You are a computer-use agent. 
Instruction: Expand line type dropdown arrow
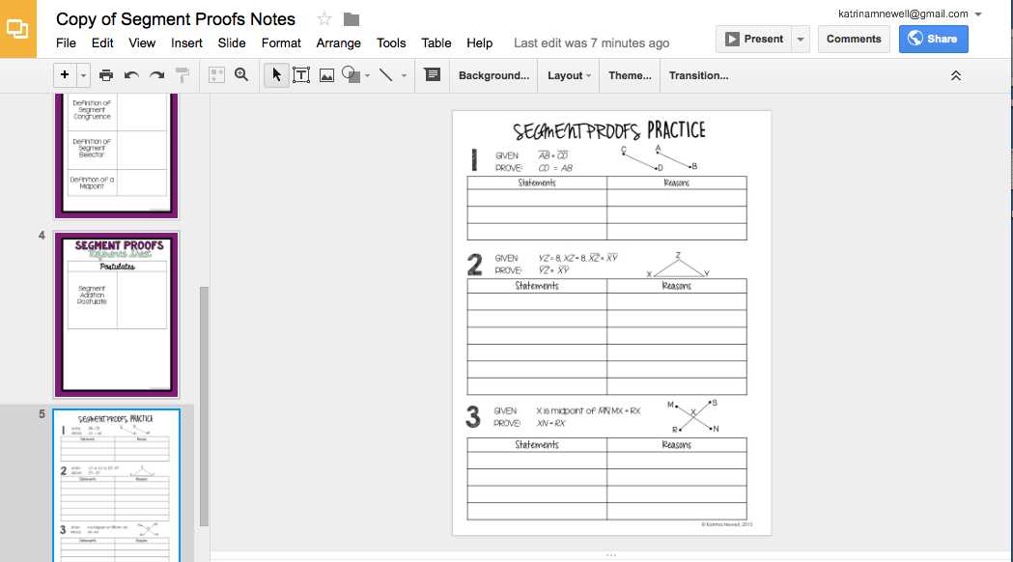click(x=404, y=75)
